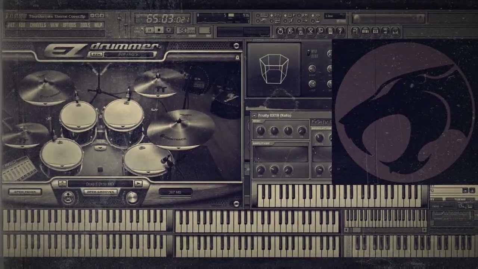Open the HELP menu
This screenshot has height=269, width=478.
(98, 25)
